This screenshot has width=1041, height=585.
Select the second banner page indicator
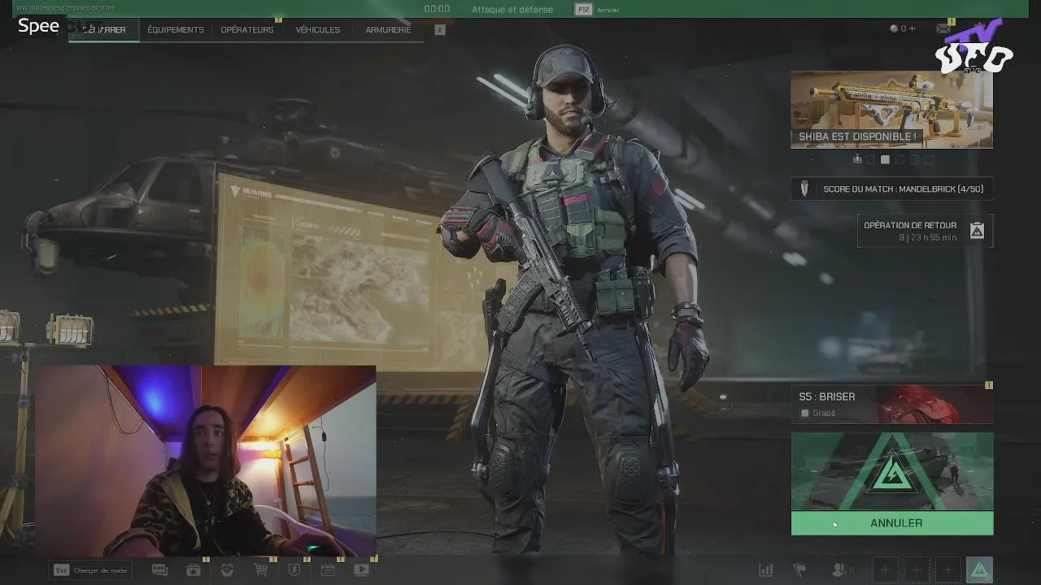coord(871,160)
